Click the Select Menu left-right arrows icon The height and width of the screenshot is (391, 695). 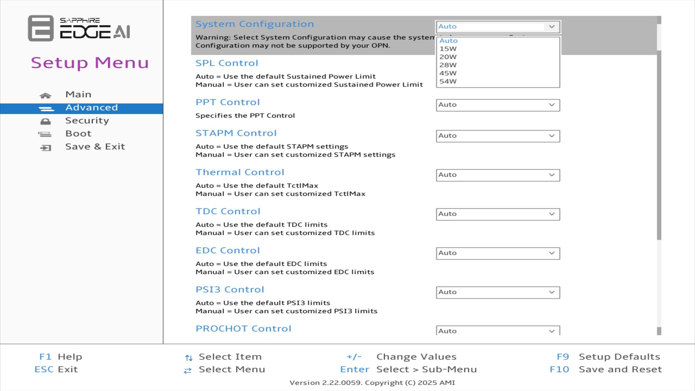click(188, 371)
